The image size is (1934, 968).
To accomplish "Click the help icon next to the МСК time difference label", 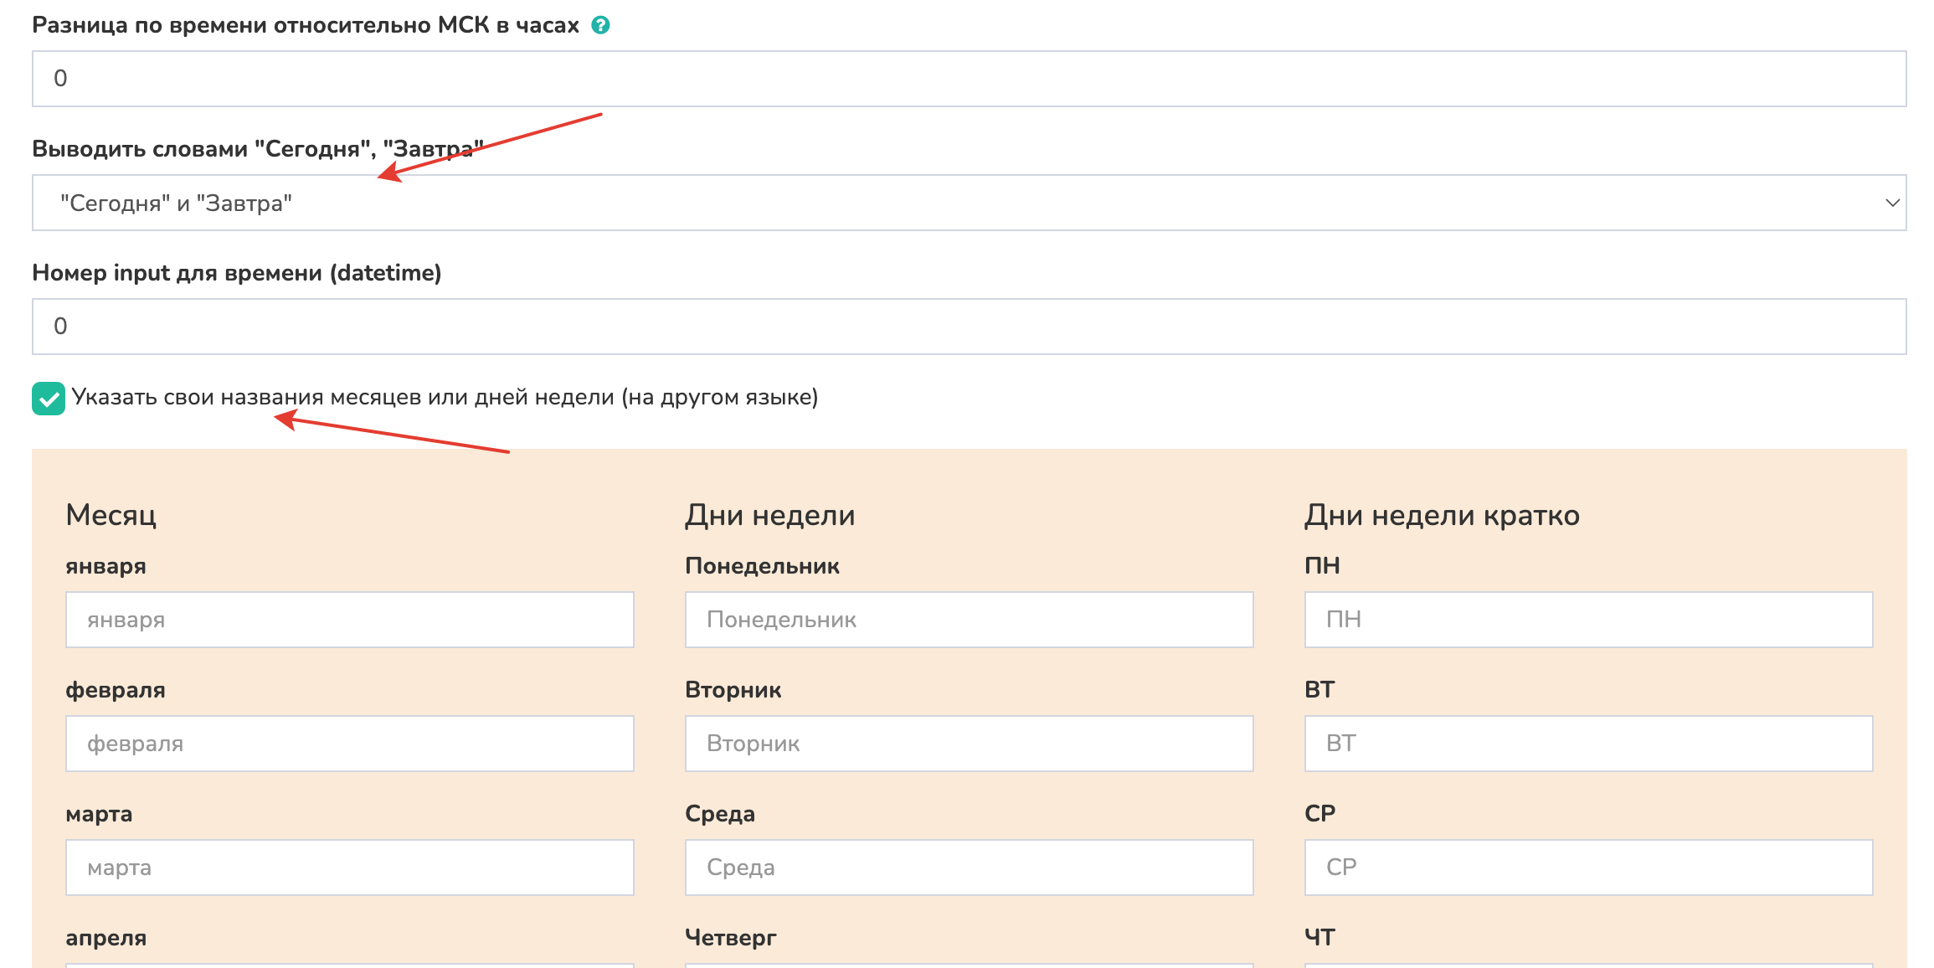I will 600,25.
